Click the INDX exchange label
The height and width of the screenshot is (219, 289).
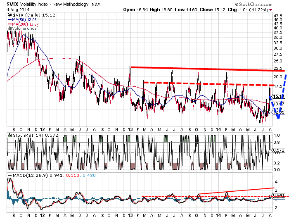[95, 5]
